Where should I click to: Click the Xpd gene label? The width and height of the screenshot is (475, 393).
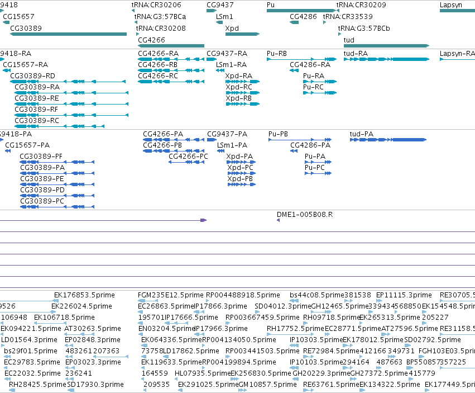pyautogui.click(x=232, y=28)
